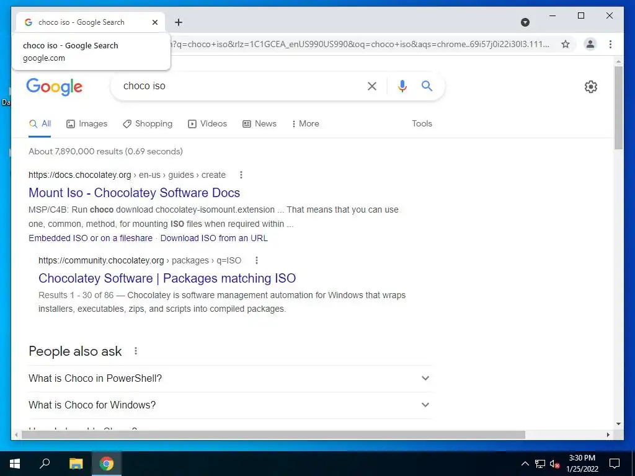Switch to Images results tab
The width and height of the screenshot is (635, 476).
tap(87, 124)
